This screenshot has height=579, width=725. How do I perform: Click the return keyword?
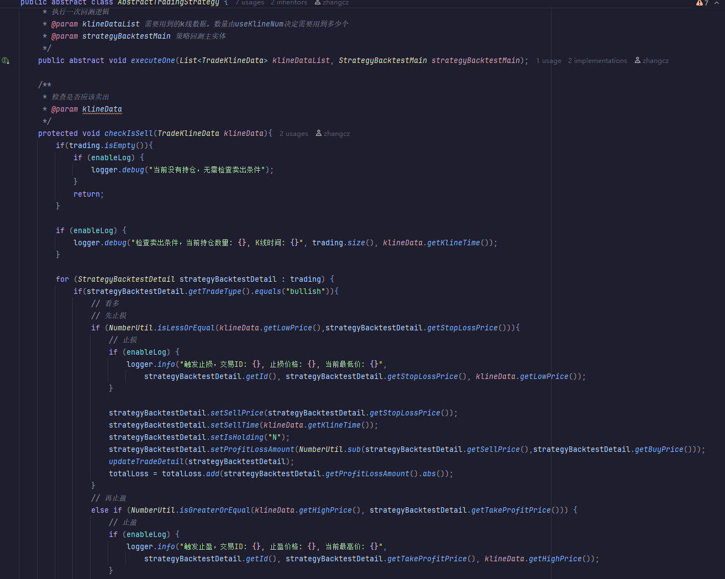(87, 194)
